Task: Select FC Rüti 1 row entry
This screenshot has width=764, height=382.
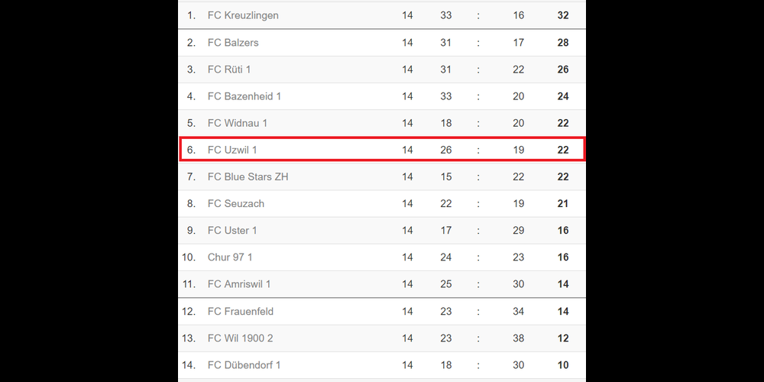Action: 229,70
